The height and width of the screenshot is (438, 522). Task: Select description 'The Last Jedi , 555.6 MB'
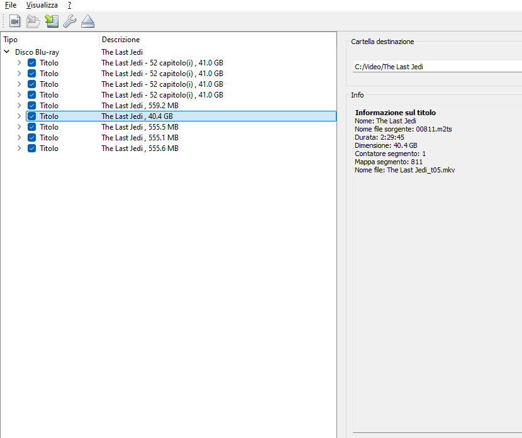click(140, 149)
